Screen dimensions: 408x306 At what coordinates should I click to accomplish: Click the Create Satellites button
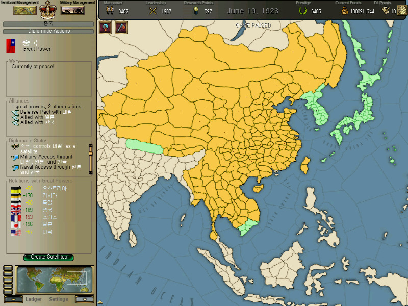tap(48, 257)
